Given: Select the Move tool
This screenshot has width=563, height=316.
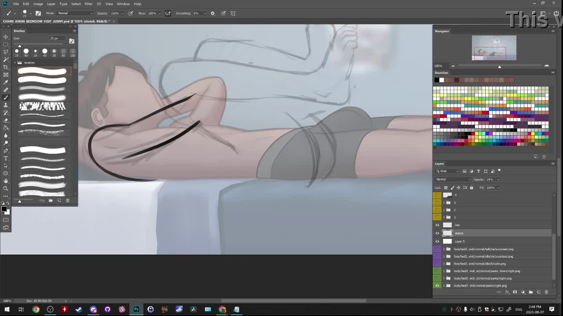Looking at the screenshot, I should point(6,37).
